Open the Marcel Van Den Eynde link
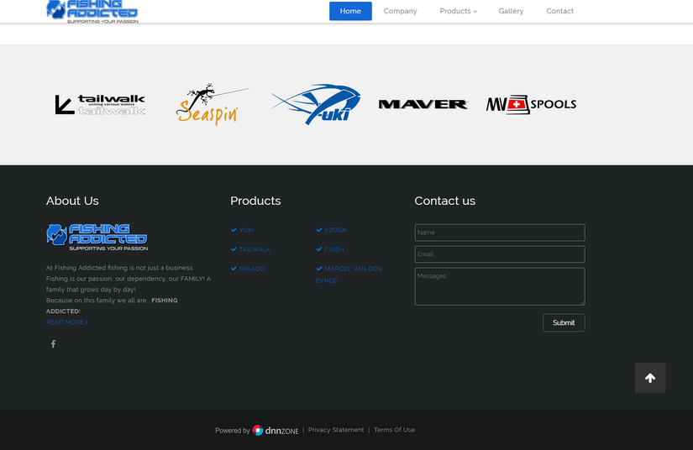The height and width of the screenshot is (450, 693). coord(349,275)
